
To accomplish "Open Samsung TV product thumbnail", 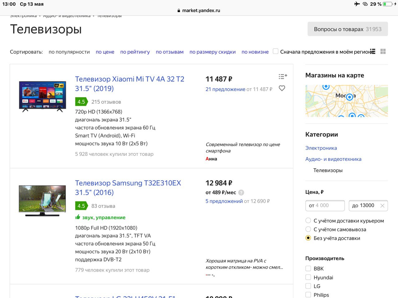I will coord(43,201).
